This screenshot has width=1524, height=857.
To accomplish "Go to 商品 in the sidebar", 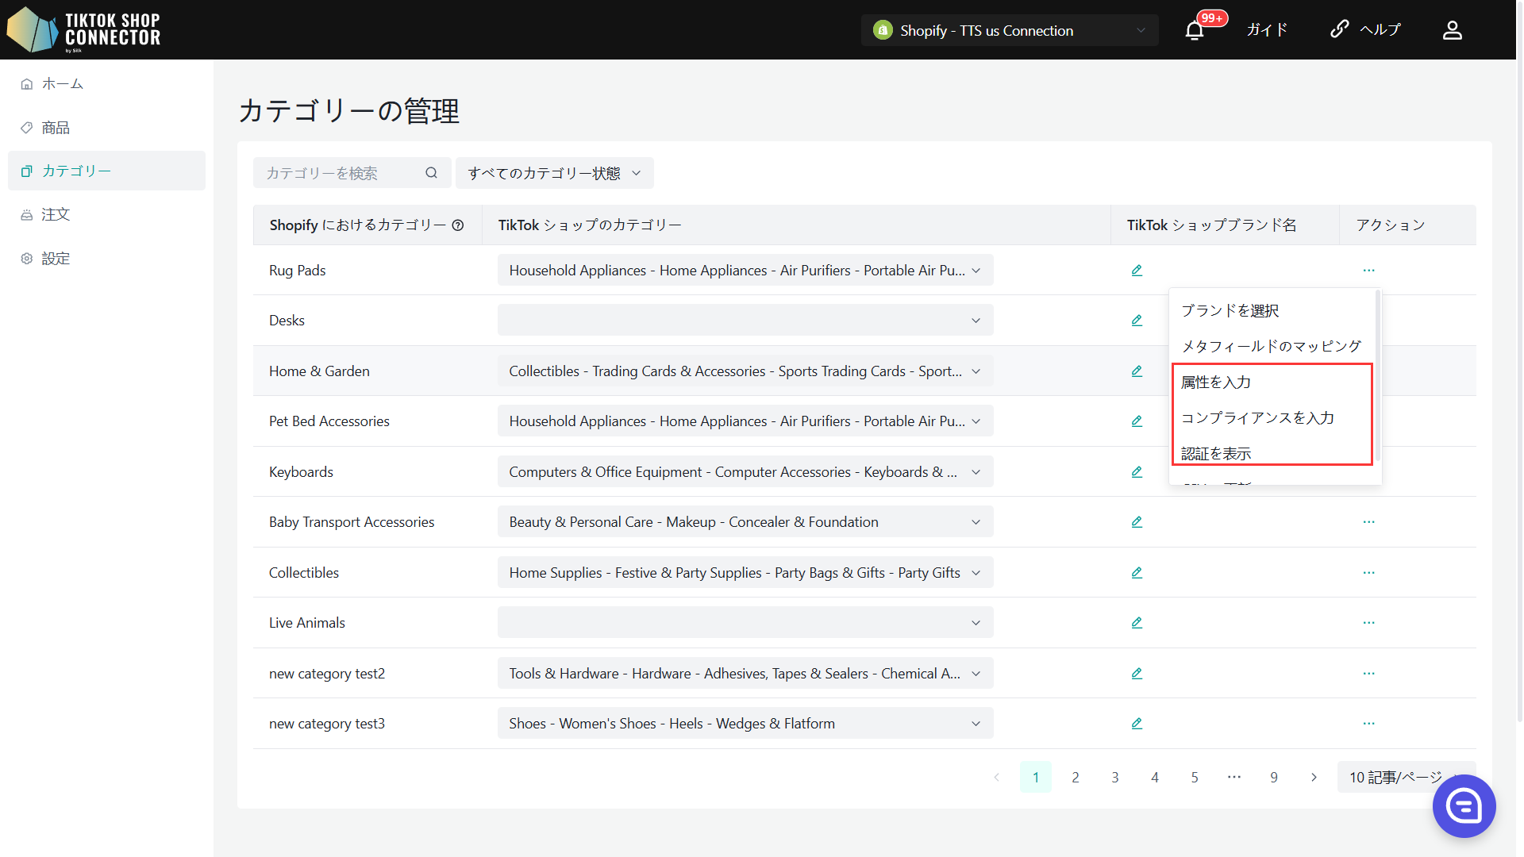I will point(106,128).
